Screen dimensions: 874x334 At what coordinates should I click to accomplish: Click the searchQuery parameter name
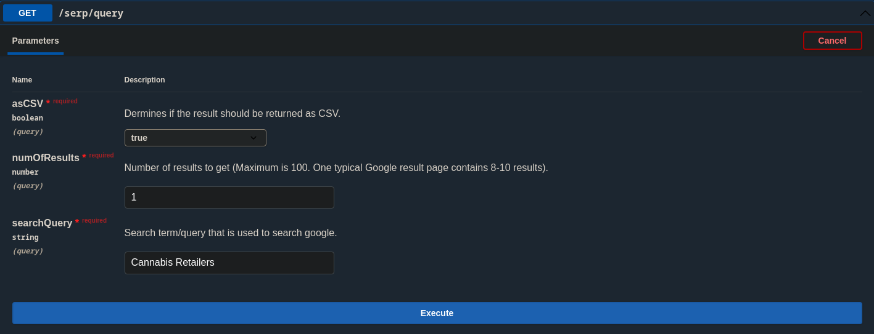point(42,223)
